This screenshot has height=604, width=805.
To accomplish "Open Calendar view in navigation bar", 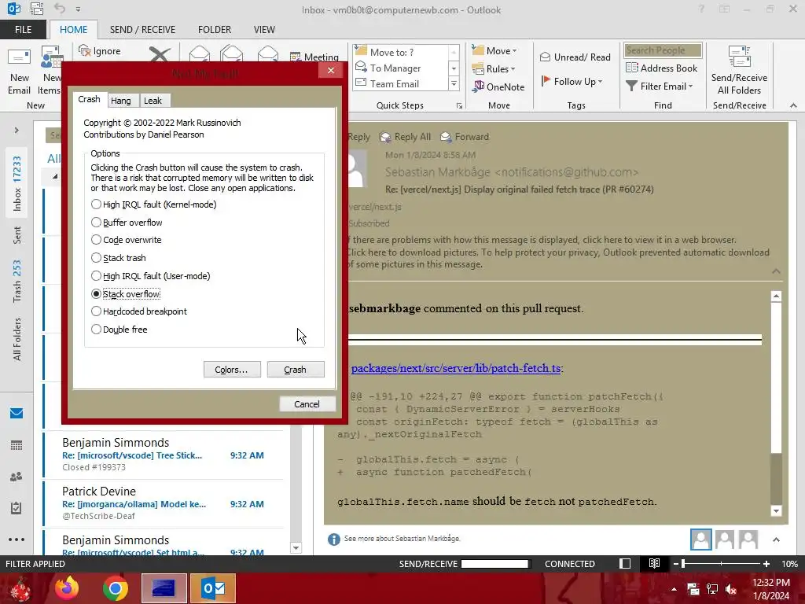I will pos(17,445).
